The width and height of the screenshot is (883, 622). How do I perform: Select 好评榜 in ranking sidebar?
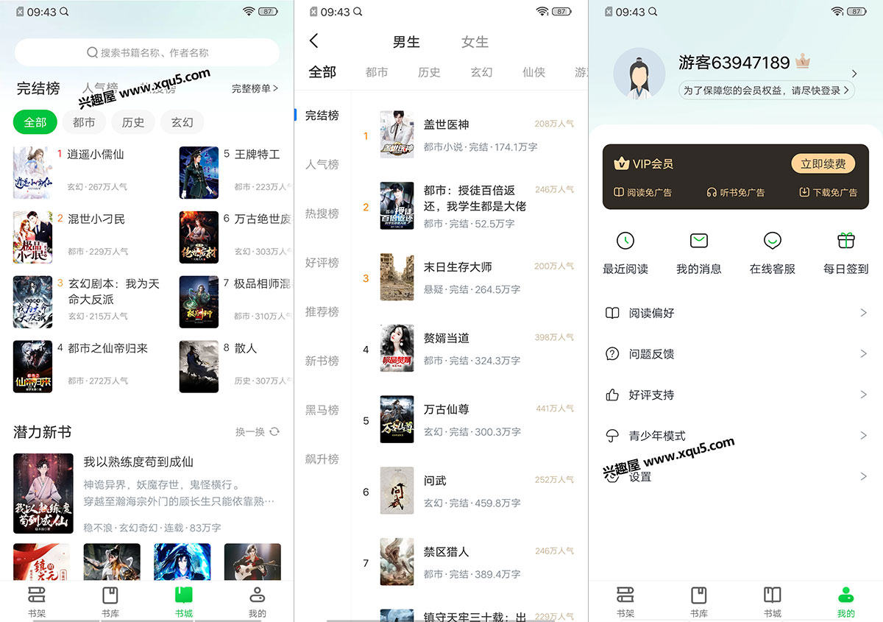click(322, 263)
